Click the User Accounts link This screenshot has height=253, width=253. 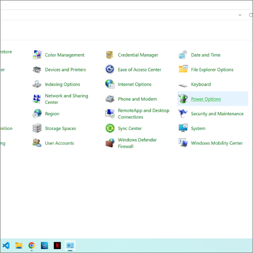(x=60, y=143)
